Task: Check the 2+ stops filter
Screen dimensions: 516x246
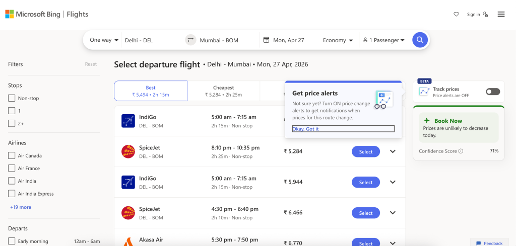Action: [x=12, y=123]
